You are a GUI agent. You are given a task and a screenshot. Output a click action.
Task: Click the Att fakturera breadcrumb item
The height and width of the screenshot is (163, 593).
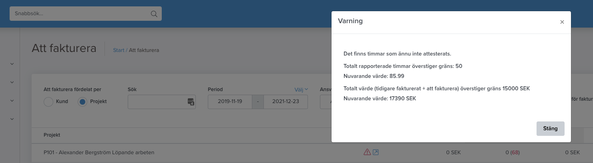tap(144, 50)
